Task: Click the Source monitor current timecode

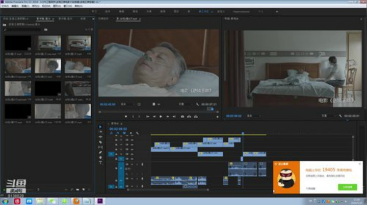Action: tap(108, 105)
